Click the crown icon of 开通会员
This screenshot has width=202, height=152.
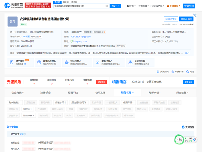168,6
